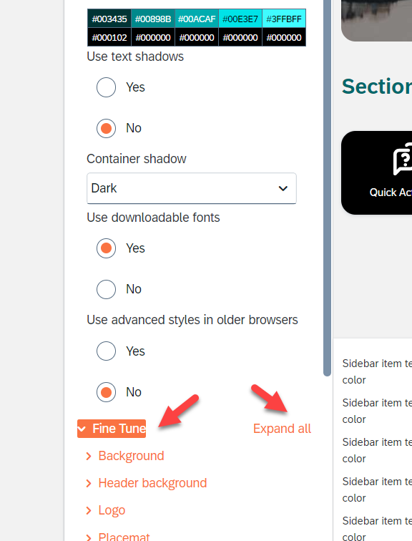Viewport: 412px width, 541px height.
Task: Select the #003435 dark teal swatch
Action: [x=109, y=19]
